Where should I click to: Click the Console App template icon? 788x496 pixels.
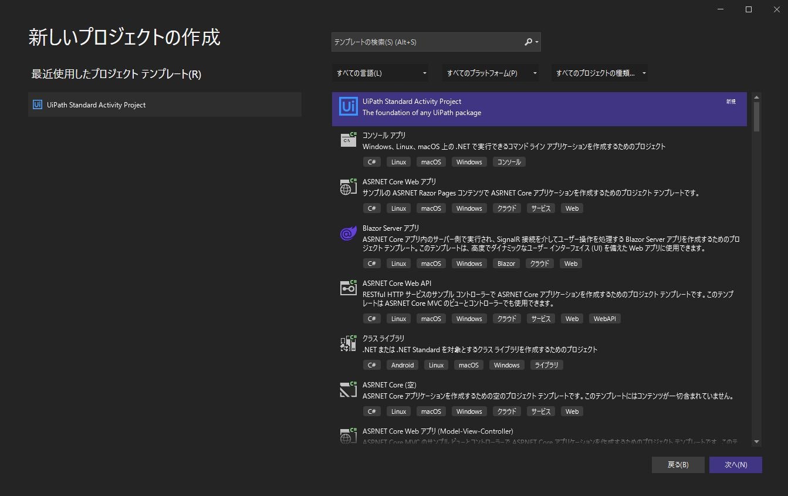[x=349, y=140]
